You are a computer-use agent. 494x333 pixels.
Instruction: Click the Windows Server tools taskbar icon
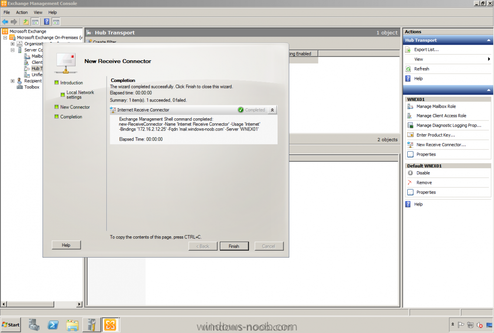tap(92, 325)
